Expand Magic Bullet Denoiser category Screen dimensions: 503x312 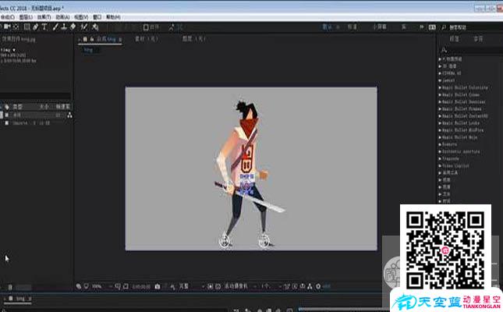pos(440,101)
